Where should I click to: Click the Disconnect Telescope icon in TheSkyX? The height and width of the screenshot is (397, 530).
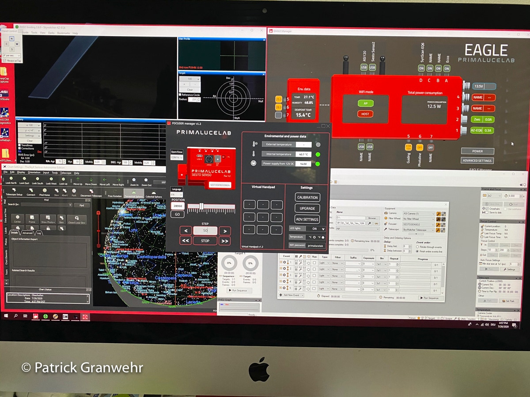91,192
